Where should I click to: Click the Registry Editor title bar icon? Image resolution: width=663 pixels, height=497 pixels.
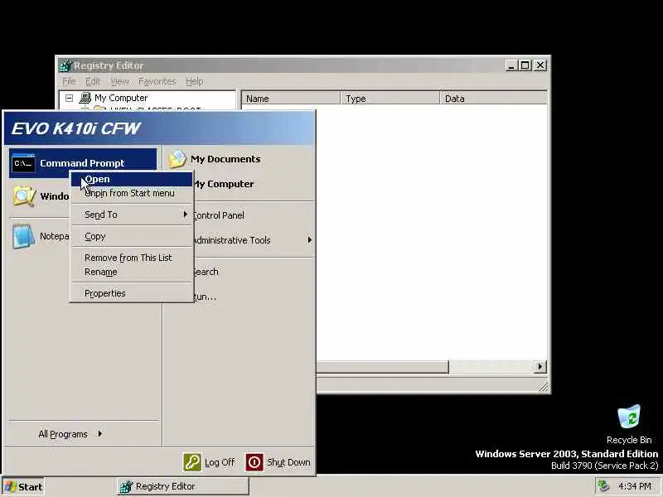click(x=66, y=65)
